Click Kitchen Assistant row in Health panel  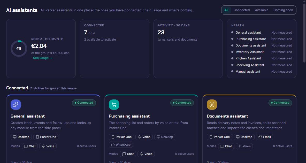(x=262, y=58)
